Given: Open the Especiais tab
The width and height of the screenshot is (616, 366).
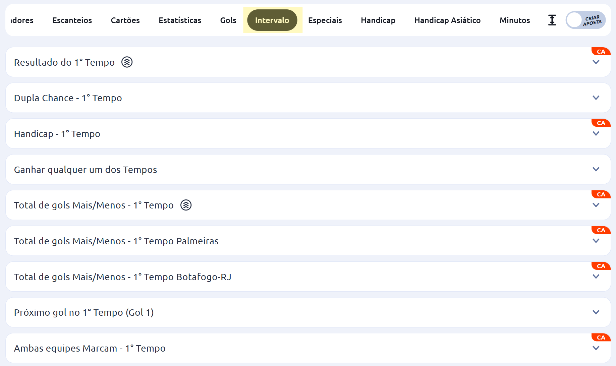Looking at the screenshot, I should (x=325, y=20).
